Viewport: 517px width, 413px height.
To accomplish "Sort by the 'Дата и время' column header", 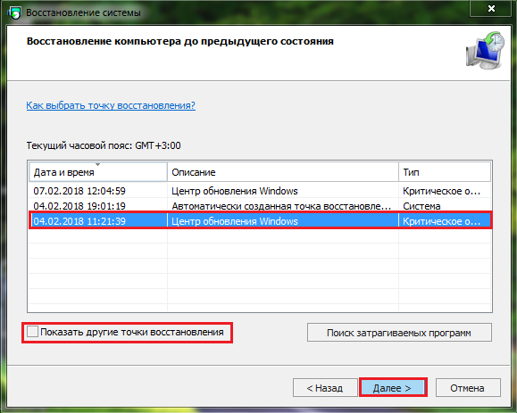I will (98, 171).
